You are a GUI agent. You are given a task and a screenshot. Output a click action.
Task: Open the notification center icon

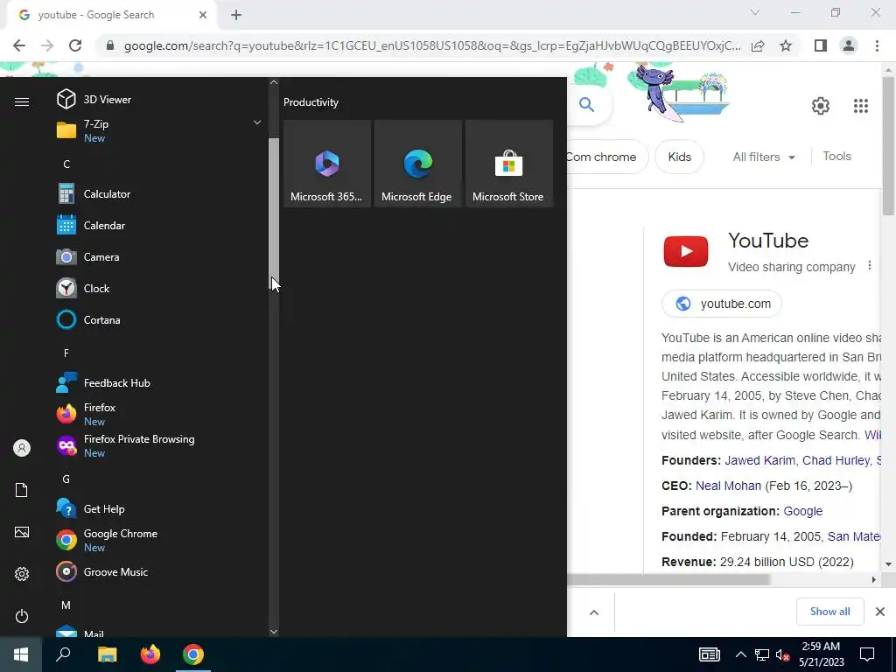[867, 654]
